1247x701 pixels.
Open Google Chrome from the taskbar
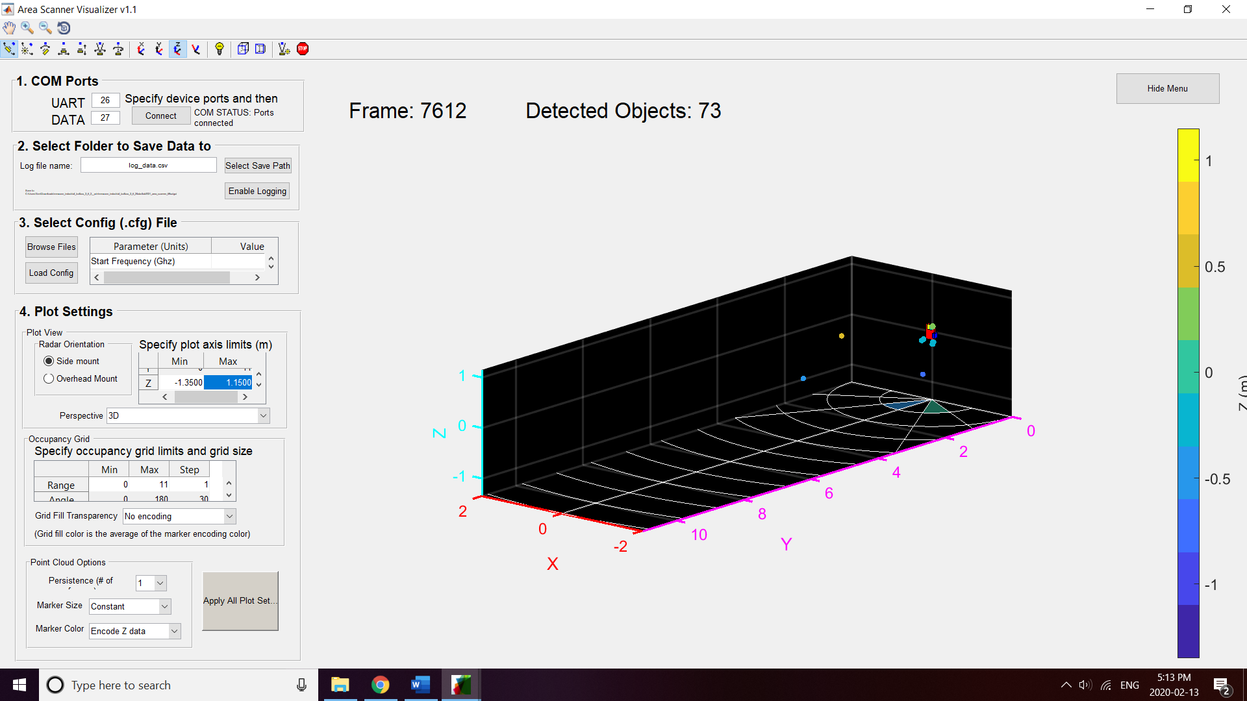(x=380, y=685)
